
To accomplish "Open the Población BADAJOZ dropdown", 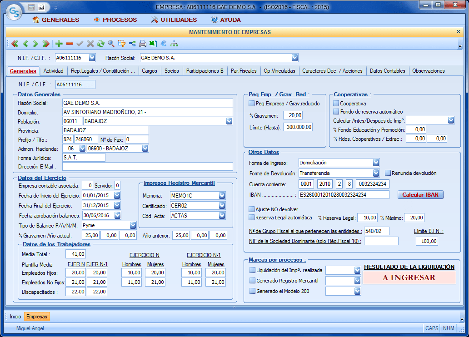I will click(229, 121).
